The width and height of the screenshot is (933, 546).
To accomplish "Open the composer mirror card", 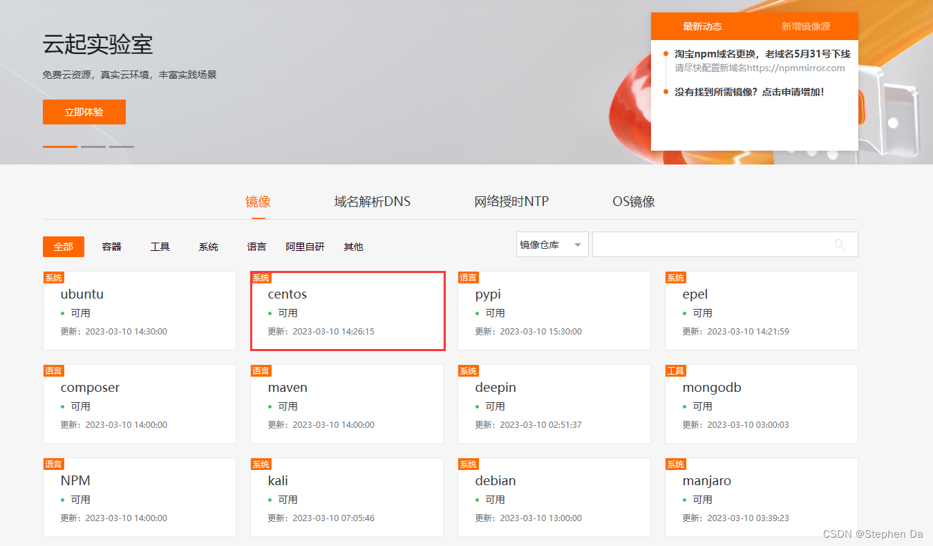I will [x=140, y=404].
